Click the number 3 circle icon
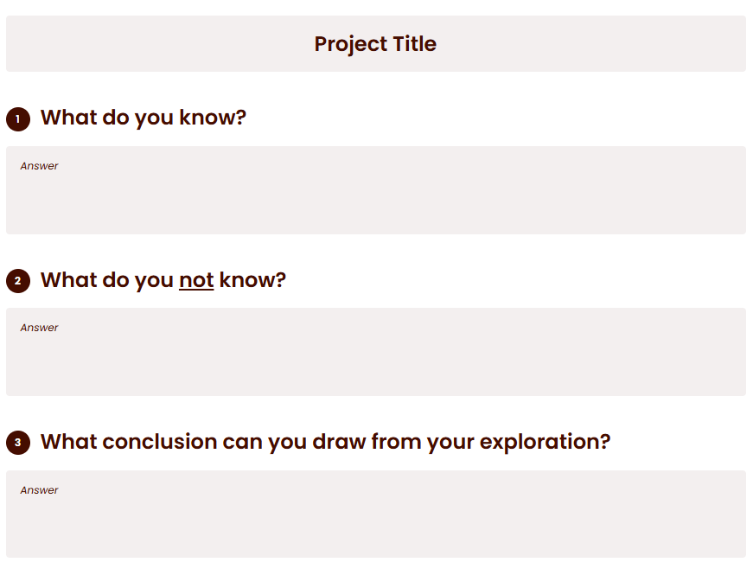Image resolution: width=753 pixels, height=575 pixels. point(18,443)
